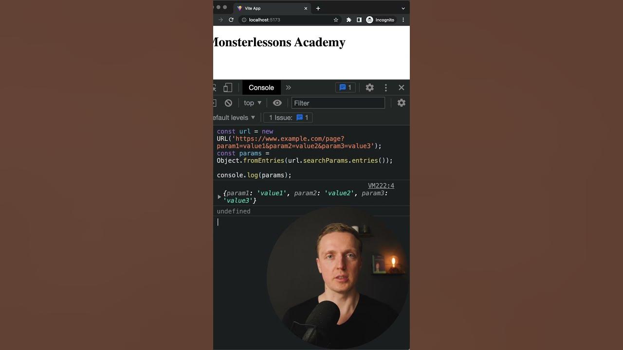The image size is (623, 350).
Task: Open the DevTools customize three-dot menu
Action: [x=386, y=87]
